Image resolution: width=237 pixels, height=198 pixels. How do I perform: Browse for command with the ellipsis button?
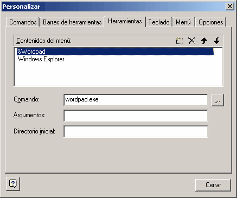click(x=217, y=100)
